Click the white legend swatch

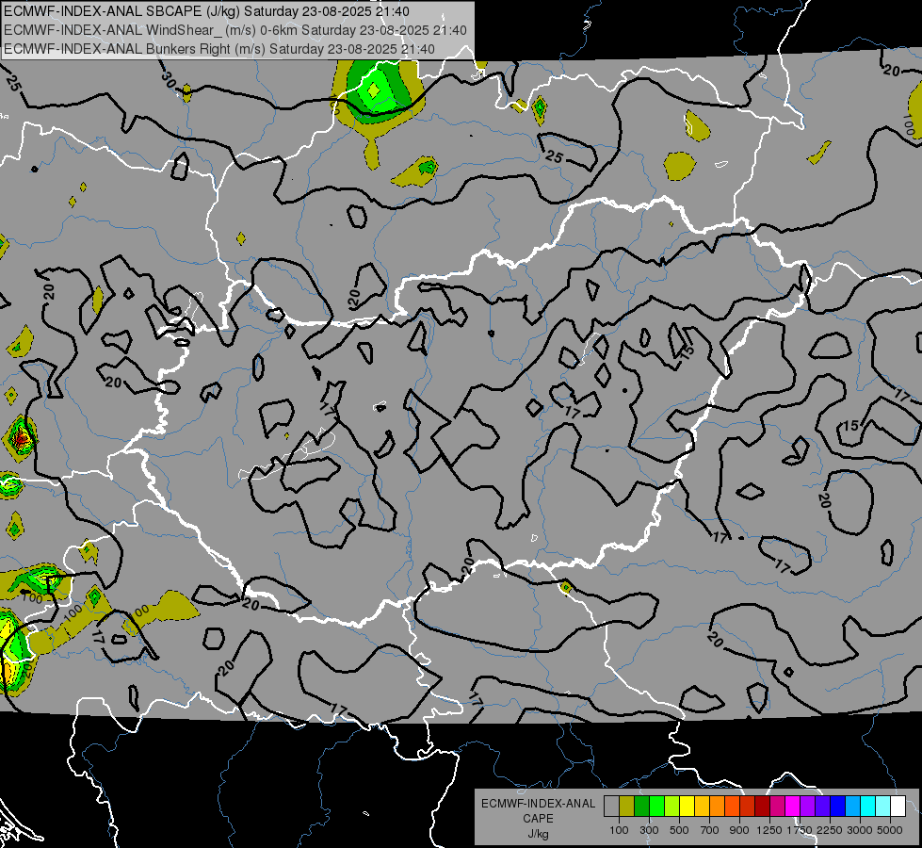click(x=898, y=806)
